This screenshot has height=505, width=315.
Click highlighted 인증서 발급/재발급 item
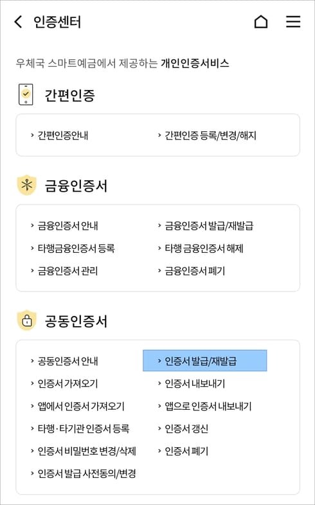204,361
